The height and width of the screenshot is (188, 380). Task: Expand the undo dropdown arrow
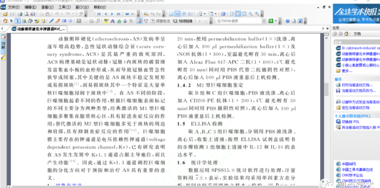[62, 14]
